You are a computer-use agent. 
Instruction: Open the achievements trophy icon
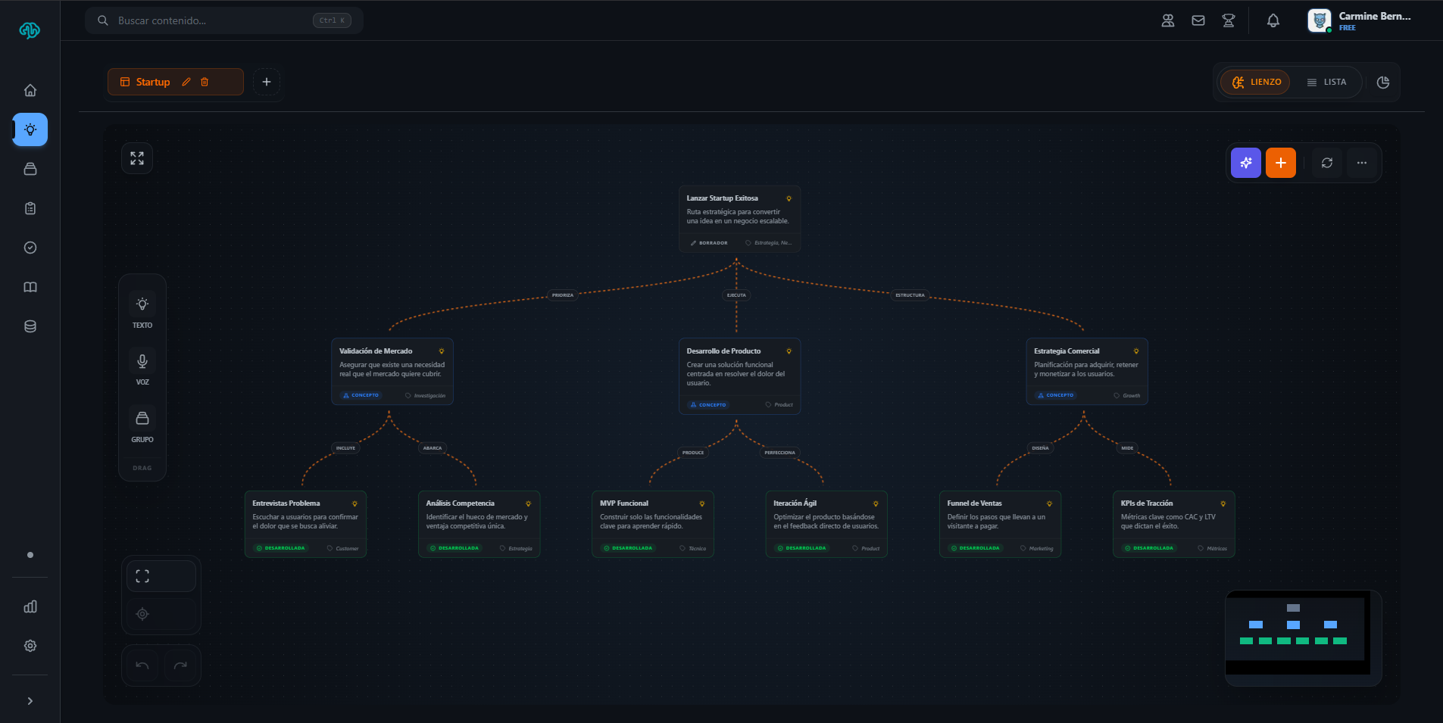click(1228, 20)
